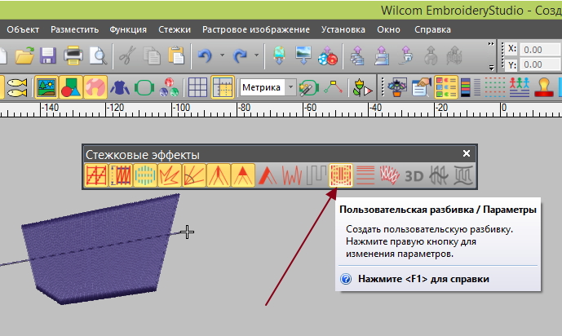The width and height of the screenshot is (562, 336).
Task: Toggle Show Vectors shapes icon
Action: pos(71,87)
